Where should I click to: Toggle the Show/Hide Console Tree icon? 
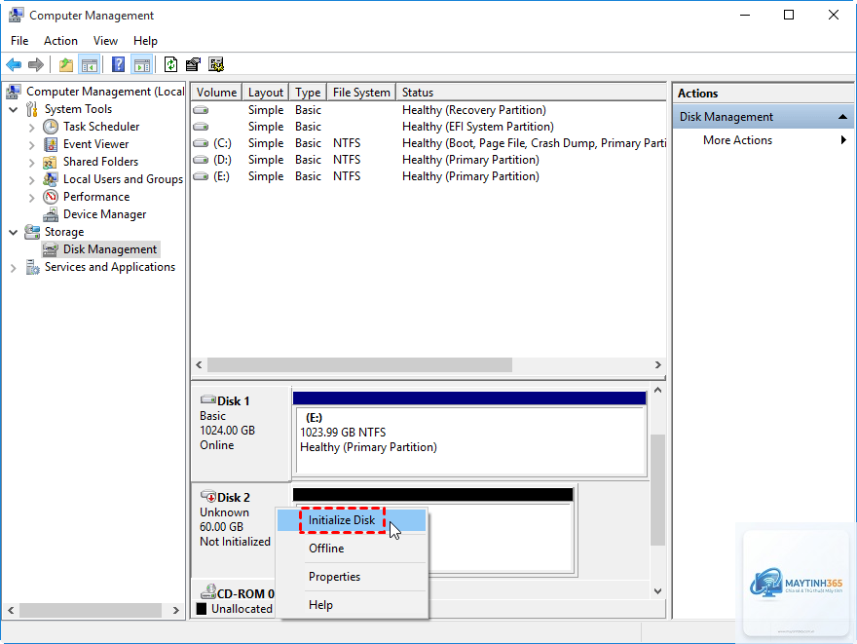pos(89,65)
